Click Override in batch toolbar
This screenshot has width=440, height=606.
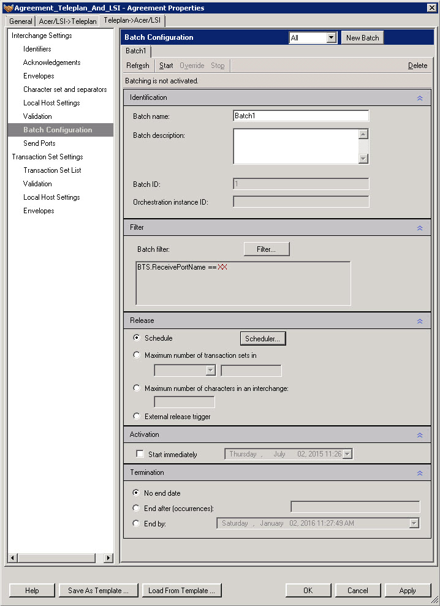pyautogui.click(x=192, y=66)
